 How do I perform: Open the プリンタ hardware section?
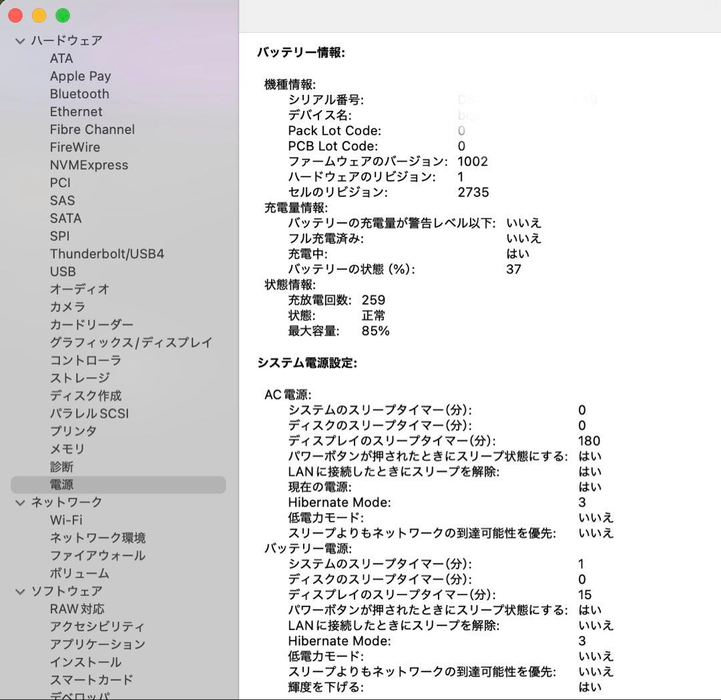click(x=71, y=431)
